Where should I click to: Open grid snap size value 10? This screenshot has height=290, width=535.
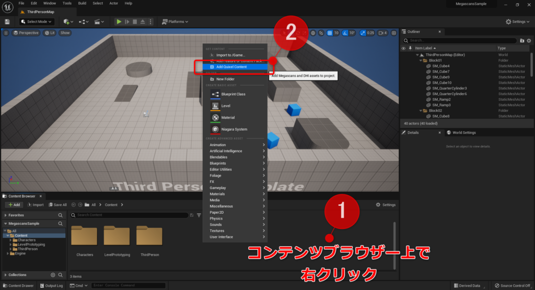pyautogui.click(x=336, y=33)
